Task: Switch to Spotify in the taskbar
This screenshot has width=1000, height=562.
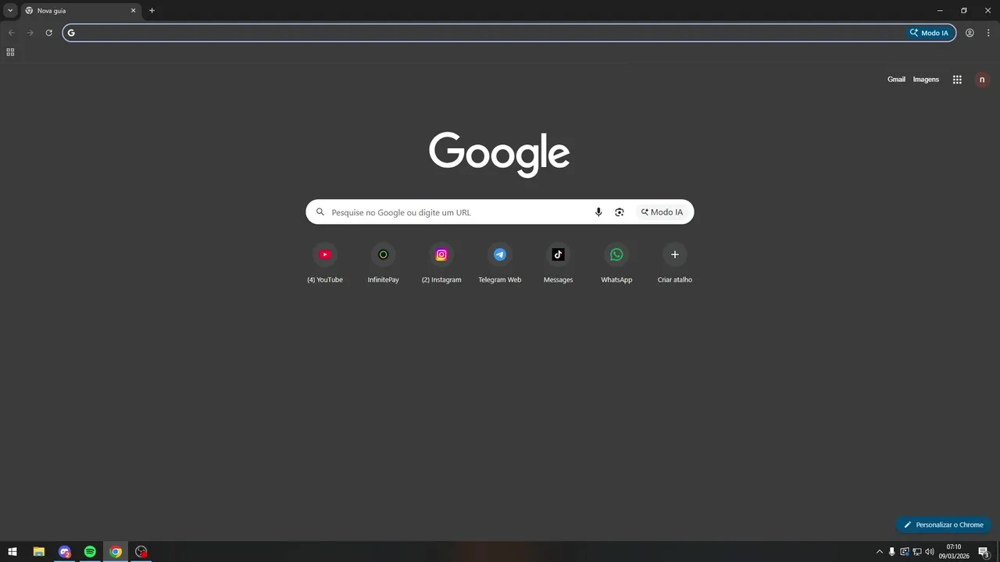Action: click(x=90, y=552)
